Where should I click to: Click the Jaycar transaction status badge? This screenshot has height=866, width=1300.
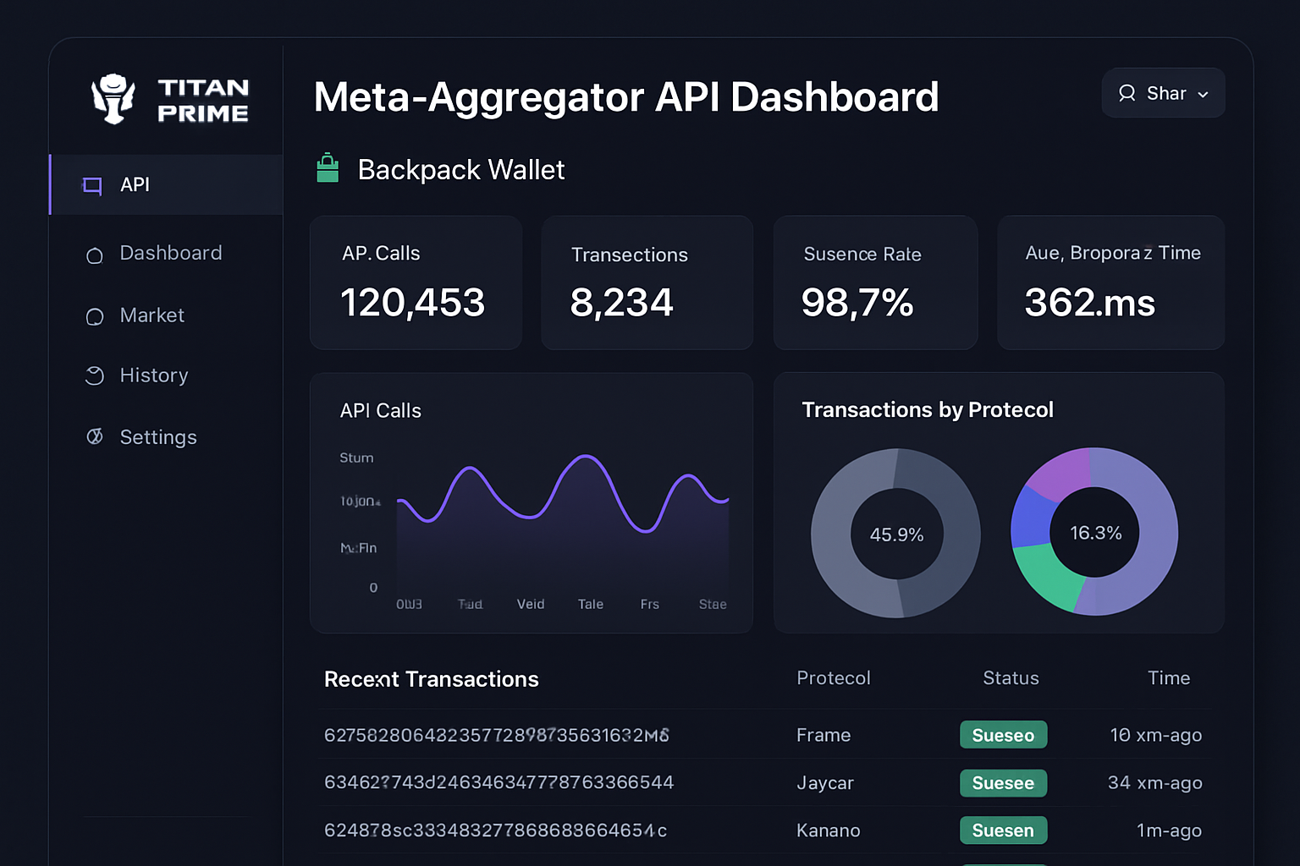tap(1003, 783)
